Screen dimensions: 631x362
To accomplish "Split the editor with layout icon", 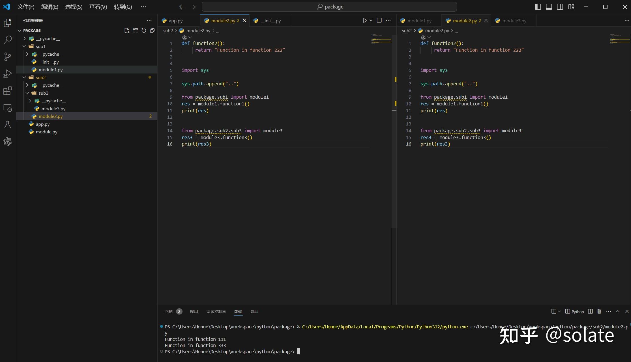I will tap(379, 20).
